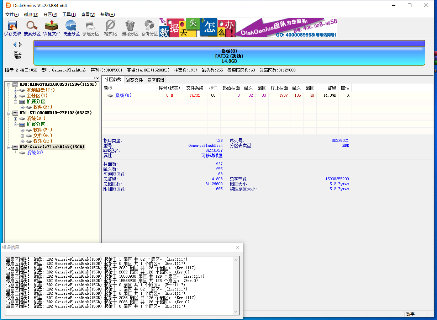Viewport: 437px width, 320px height.
Task: Collapse the HD1 ST1000DM010 disk node
Action: tap(9, 113)
